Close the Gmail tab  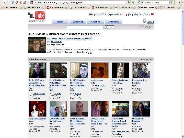(21, 7)
